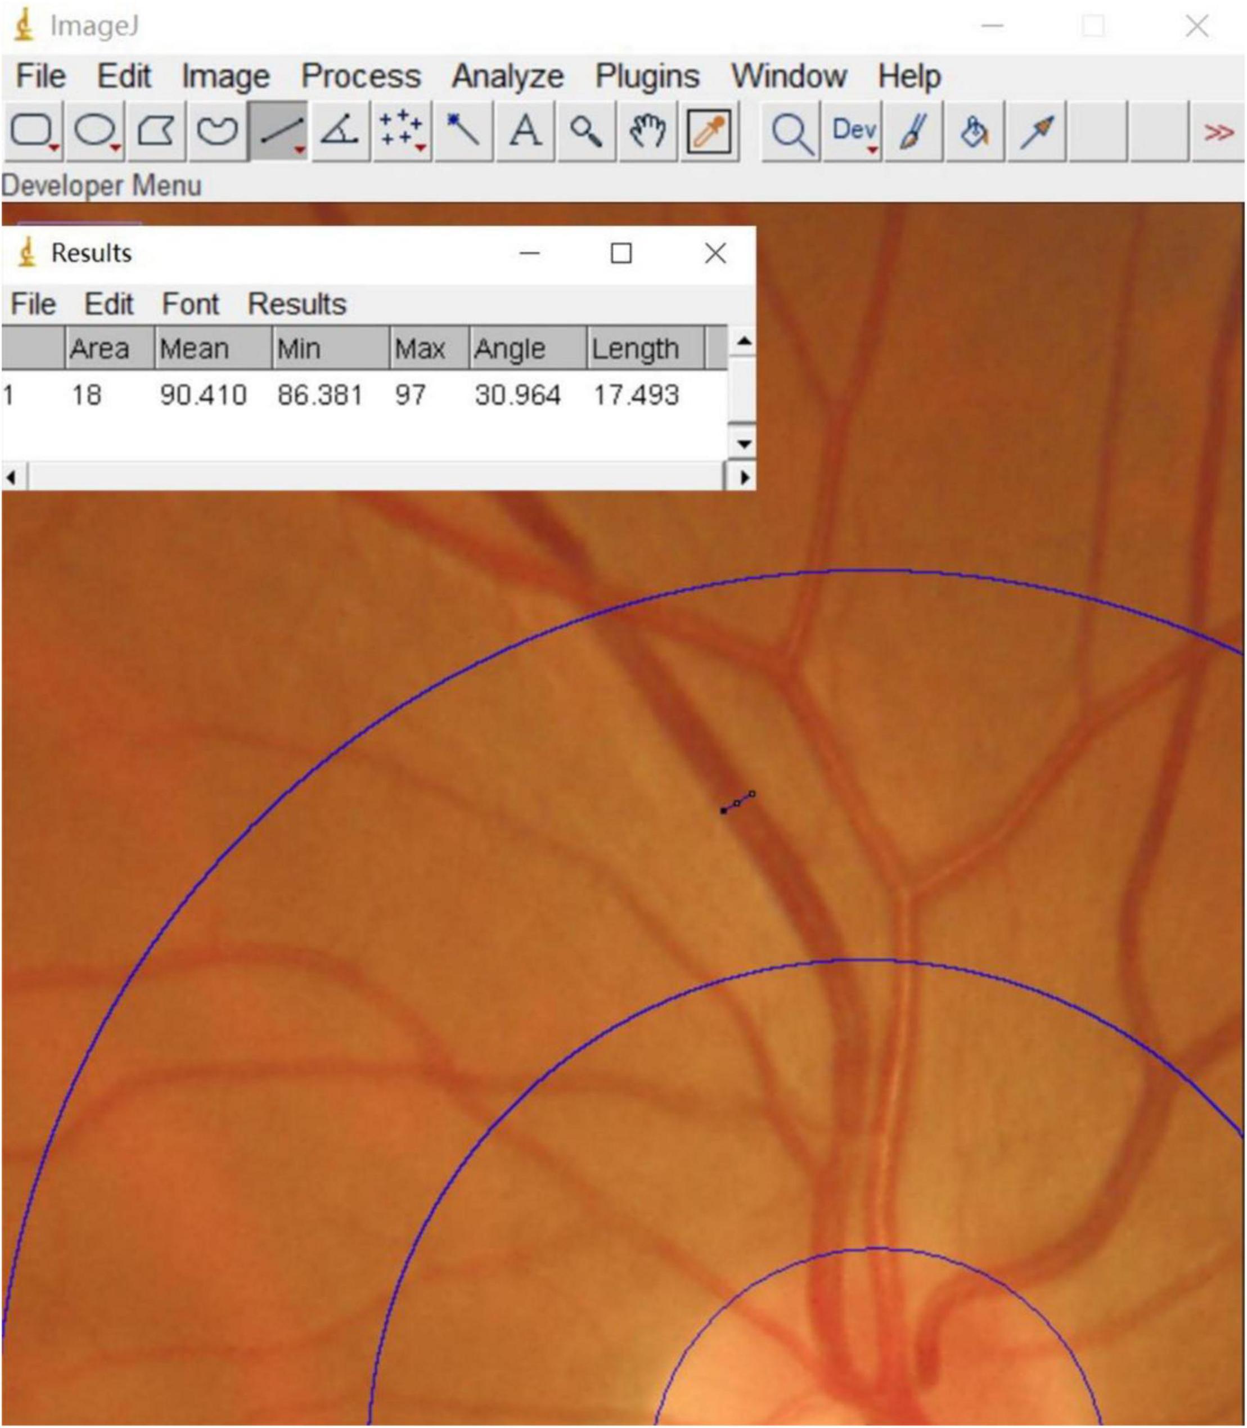Open the Command Finder search icon
The height and width of the screenshot is (1428, 1247).
[x=791, y=132]
